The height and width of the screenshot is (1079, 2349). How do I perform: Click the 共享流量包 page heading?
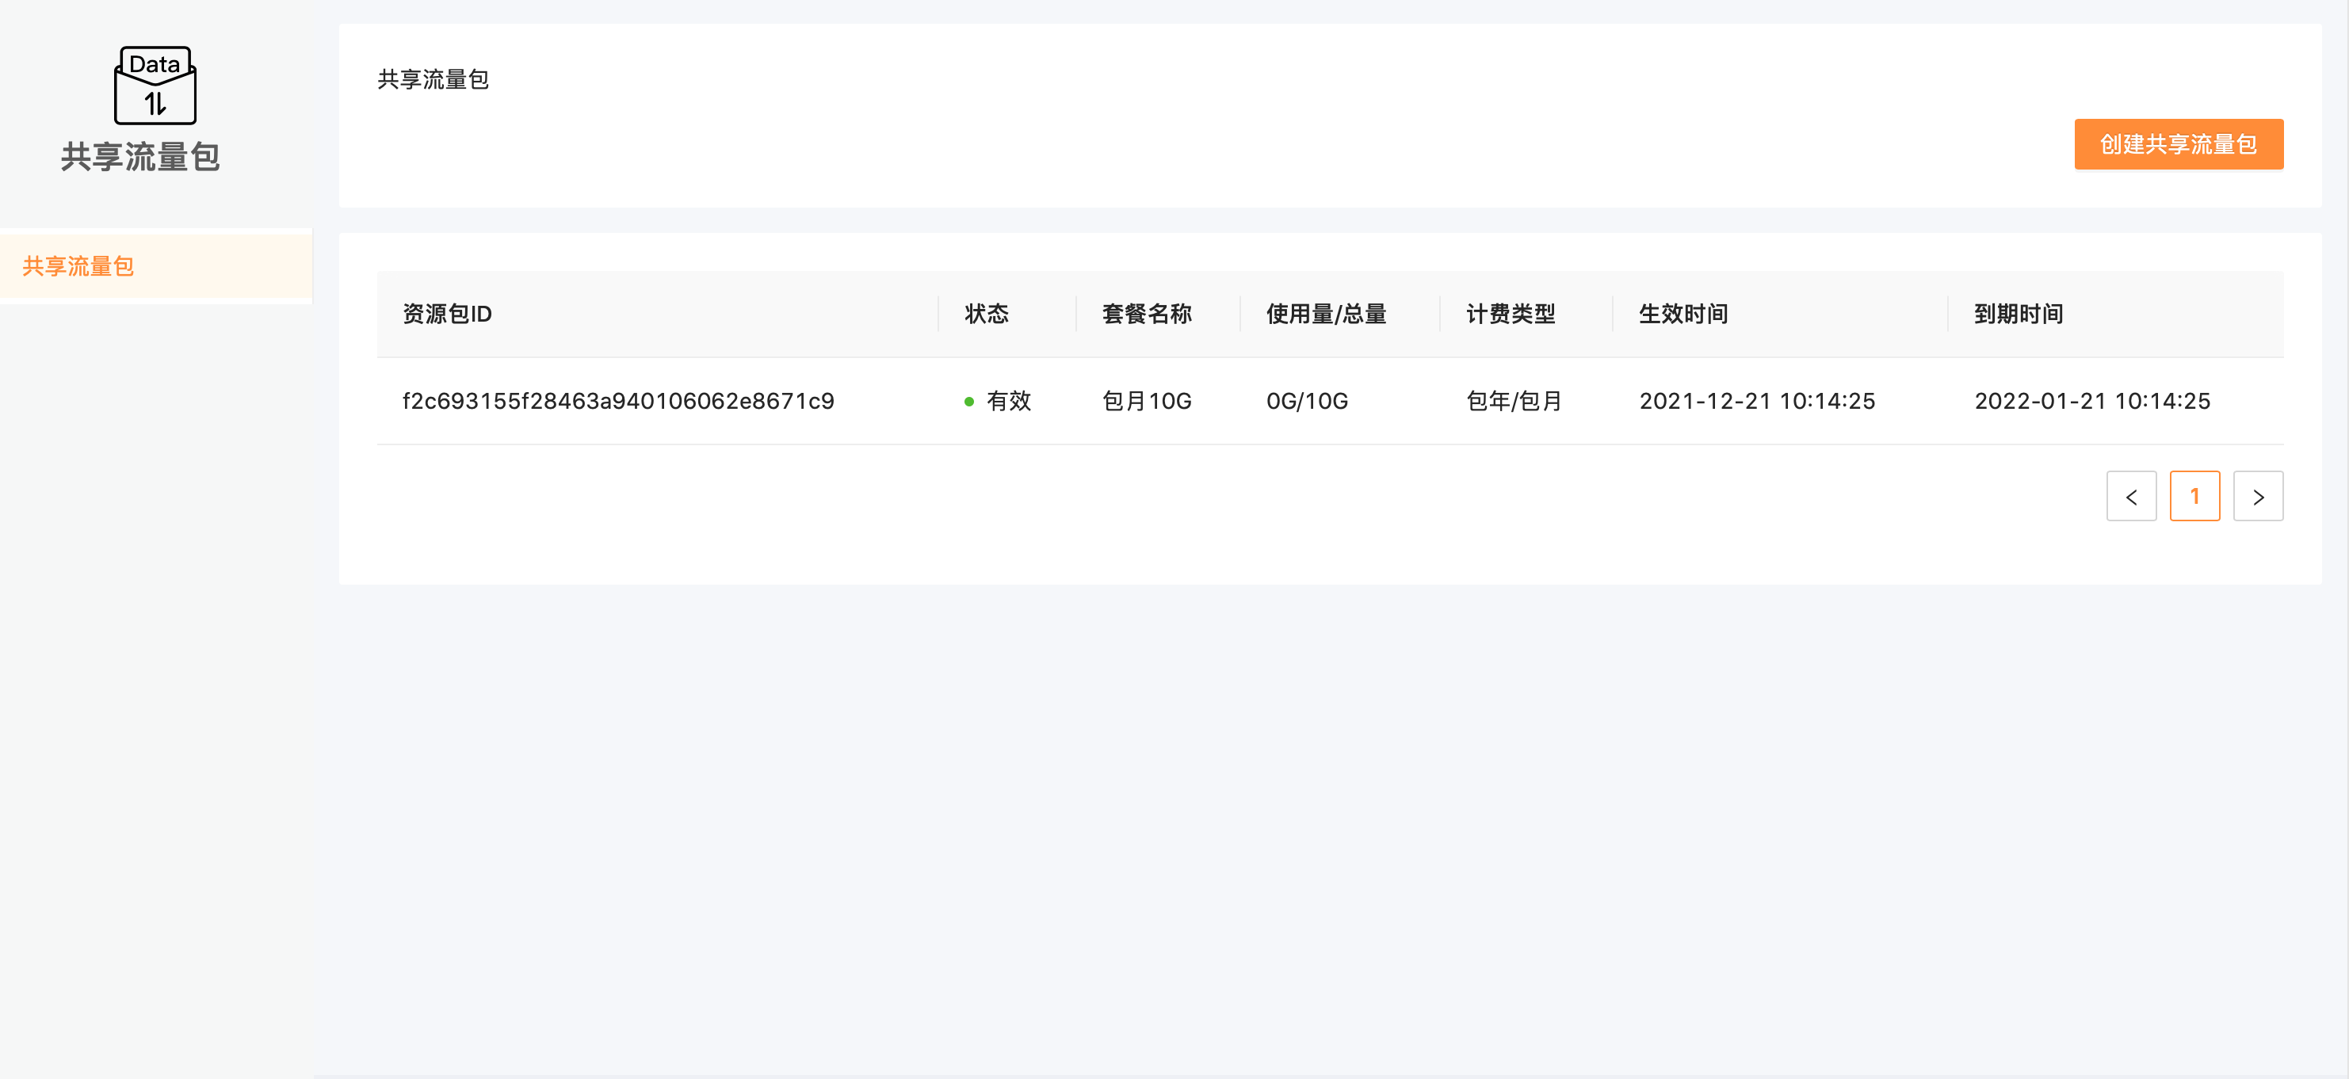(434, 80)
